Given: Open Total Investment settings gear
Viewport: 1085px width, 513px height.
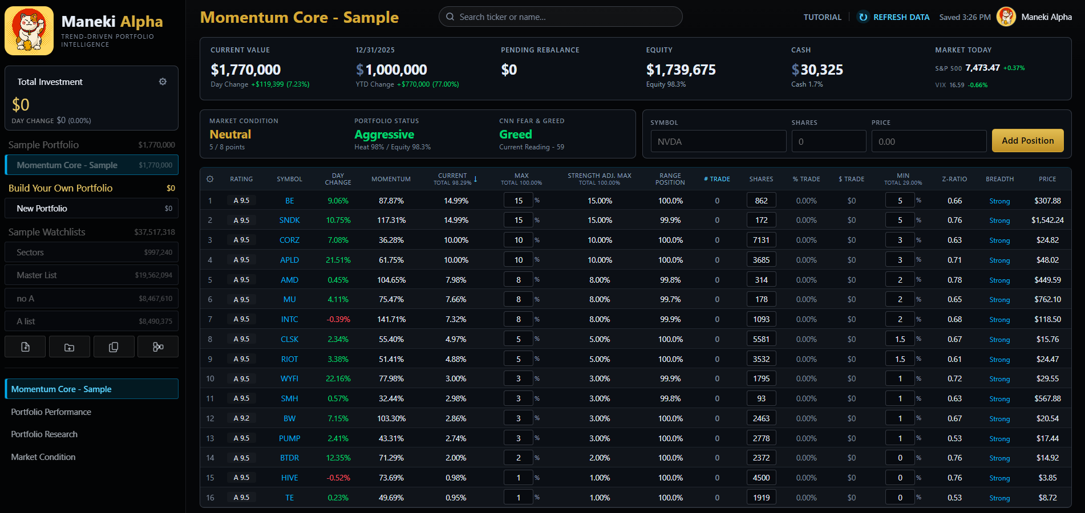Looking at the screenshot, I should pyautogui.click(x=163, y=82).
